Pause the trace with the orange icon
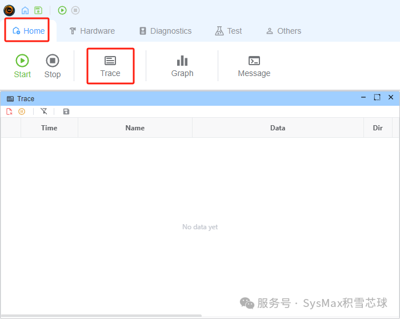This screenshot has height=319, width=400. [22, 111]
